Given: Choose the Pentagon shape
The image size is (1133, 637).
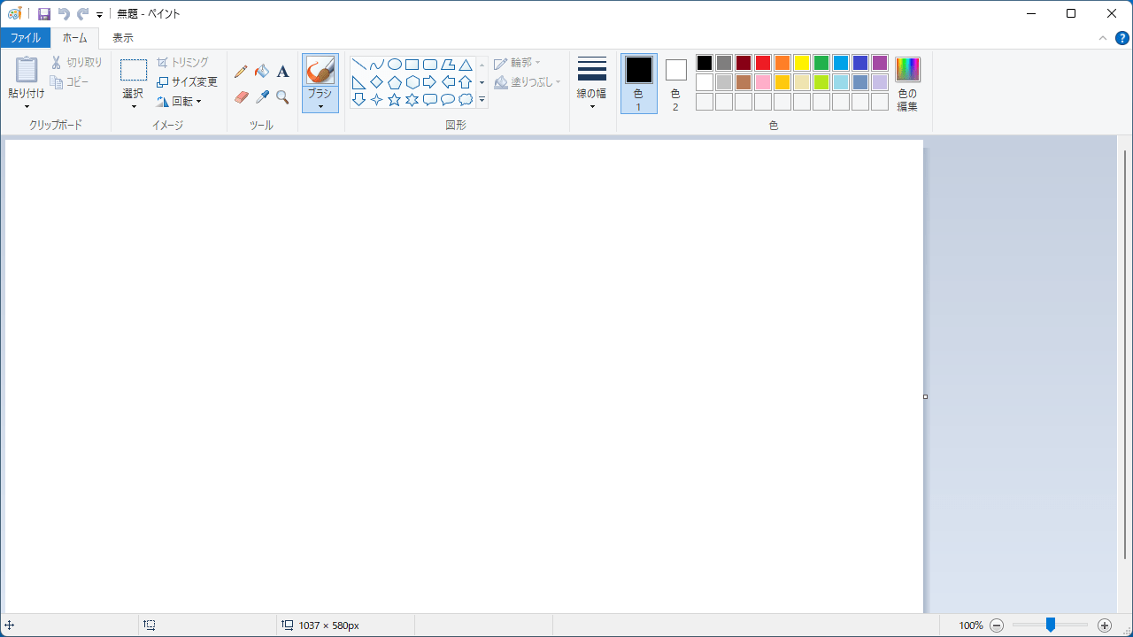Looking at the screenshot, I should tap(394, 82).
